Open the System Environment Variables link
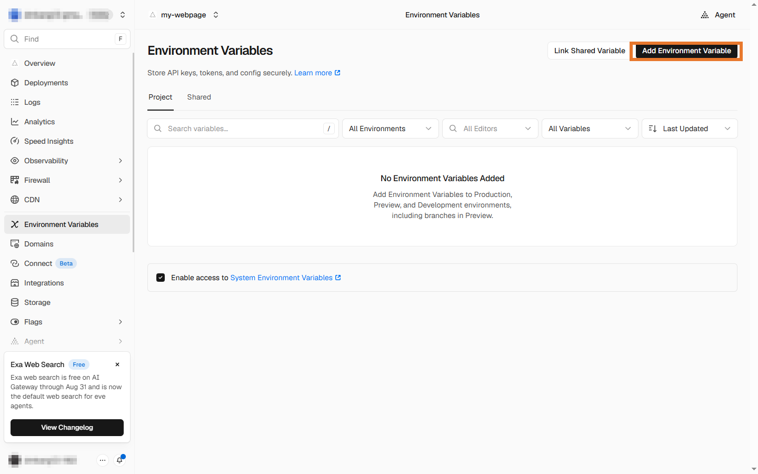This screenshot has width=758, height=474. coord(286,278)
